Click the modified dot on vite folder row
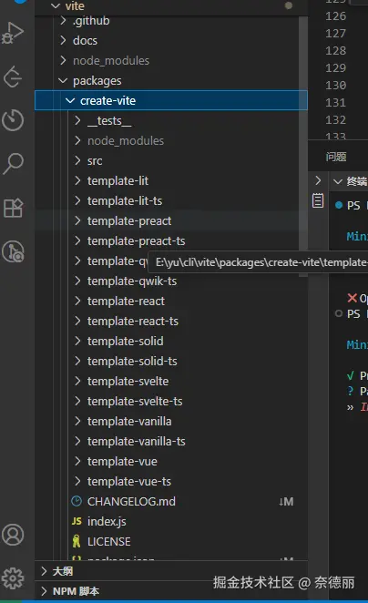Viewport: 368px width, 603px height. 289,5
